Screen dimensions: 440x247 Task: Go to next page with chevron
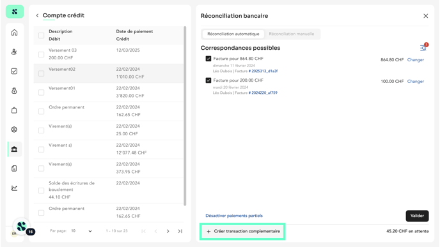coord(168,231)
